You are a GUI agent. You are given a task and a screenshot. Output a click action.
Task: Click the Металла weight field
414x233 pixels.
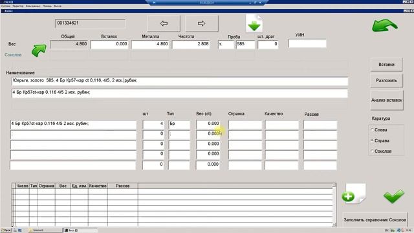150,45
